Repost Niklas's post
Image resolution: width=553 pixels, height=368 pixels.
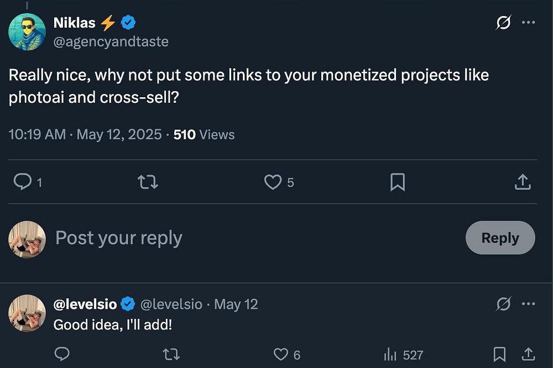point(147,182)
